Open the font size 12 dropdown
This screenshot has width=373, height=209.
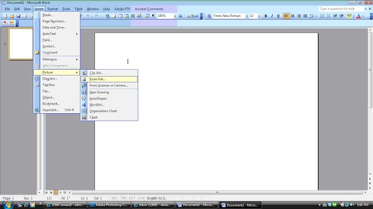pyautogui.click(x=259, y=16)
